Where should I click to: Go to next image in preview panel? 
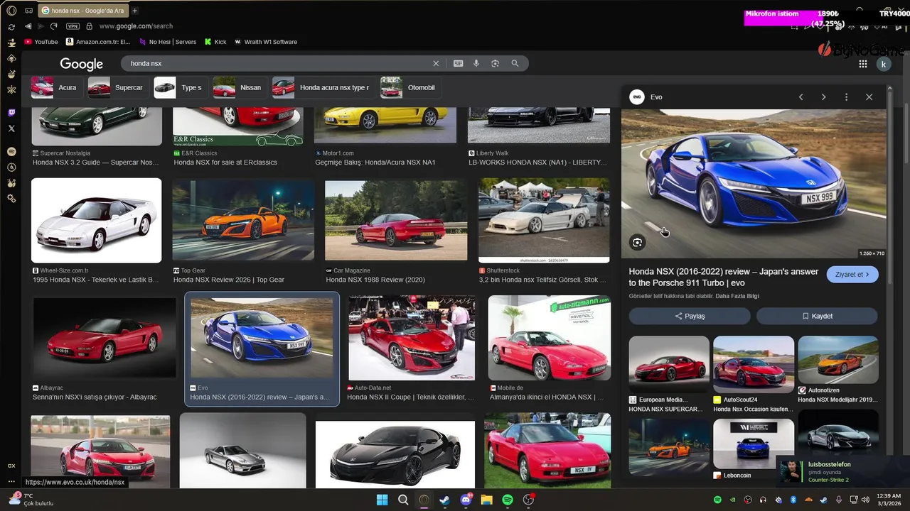[823, 97]
